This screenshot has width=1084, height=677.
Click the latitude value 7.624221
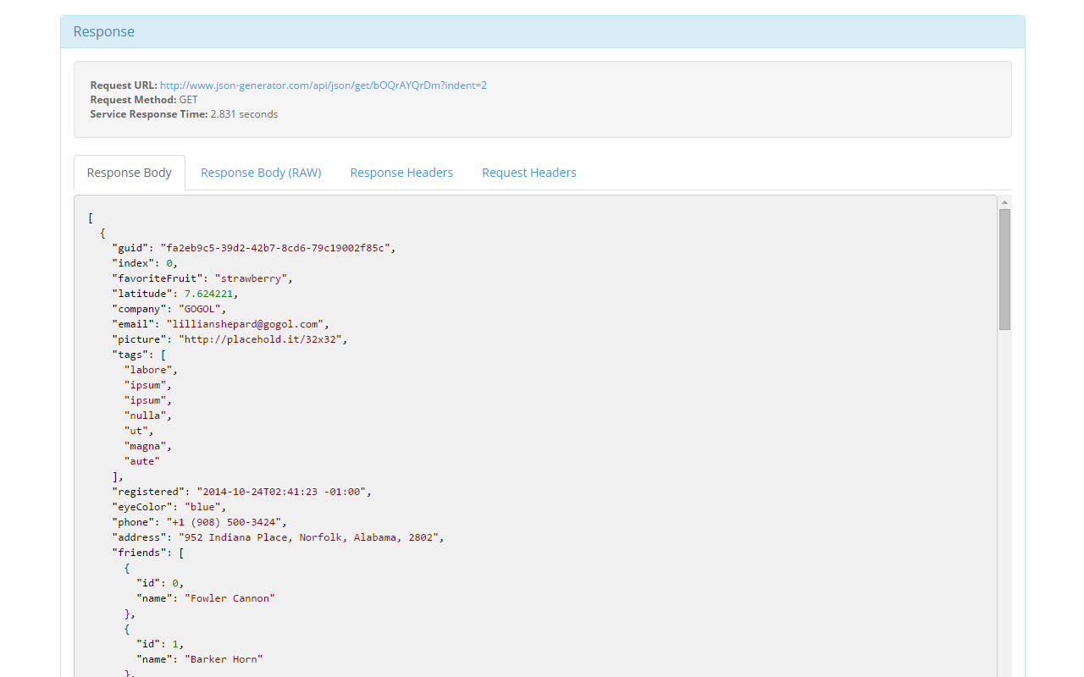(x=208, y=294)
